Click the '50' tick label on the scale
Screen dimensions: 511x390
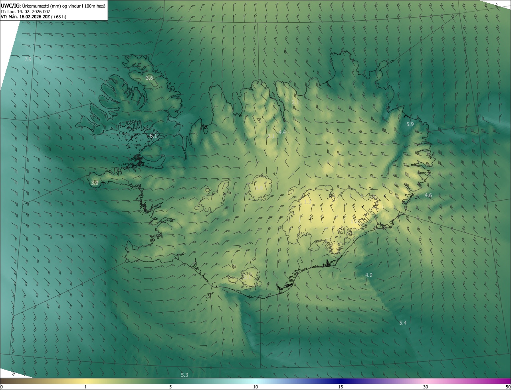508,387
